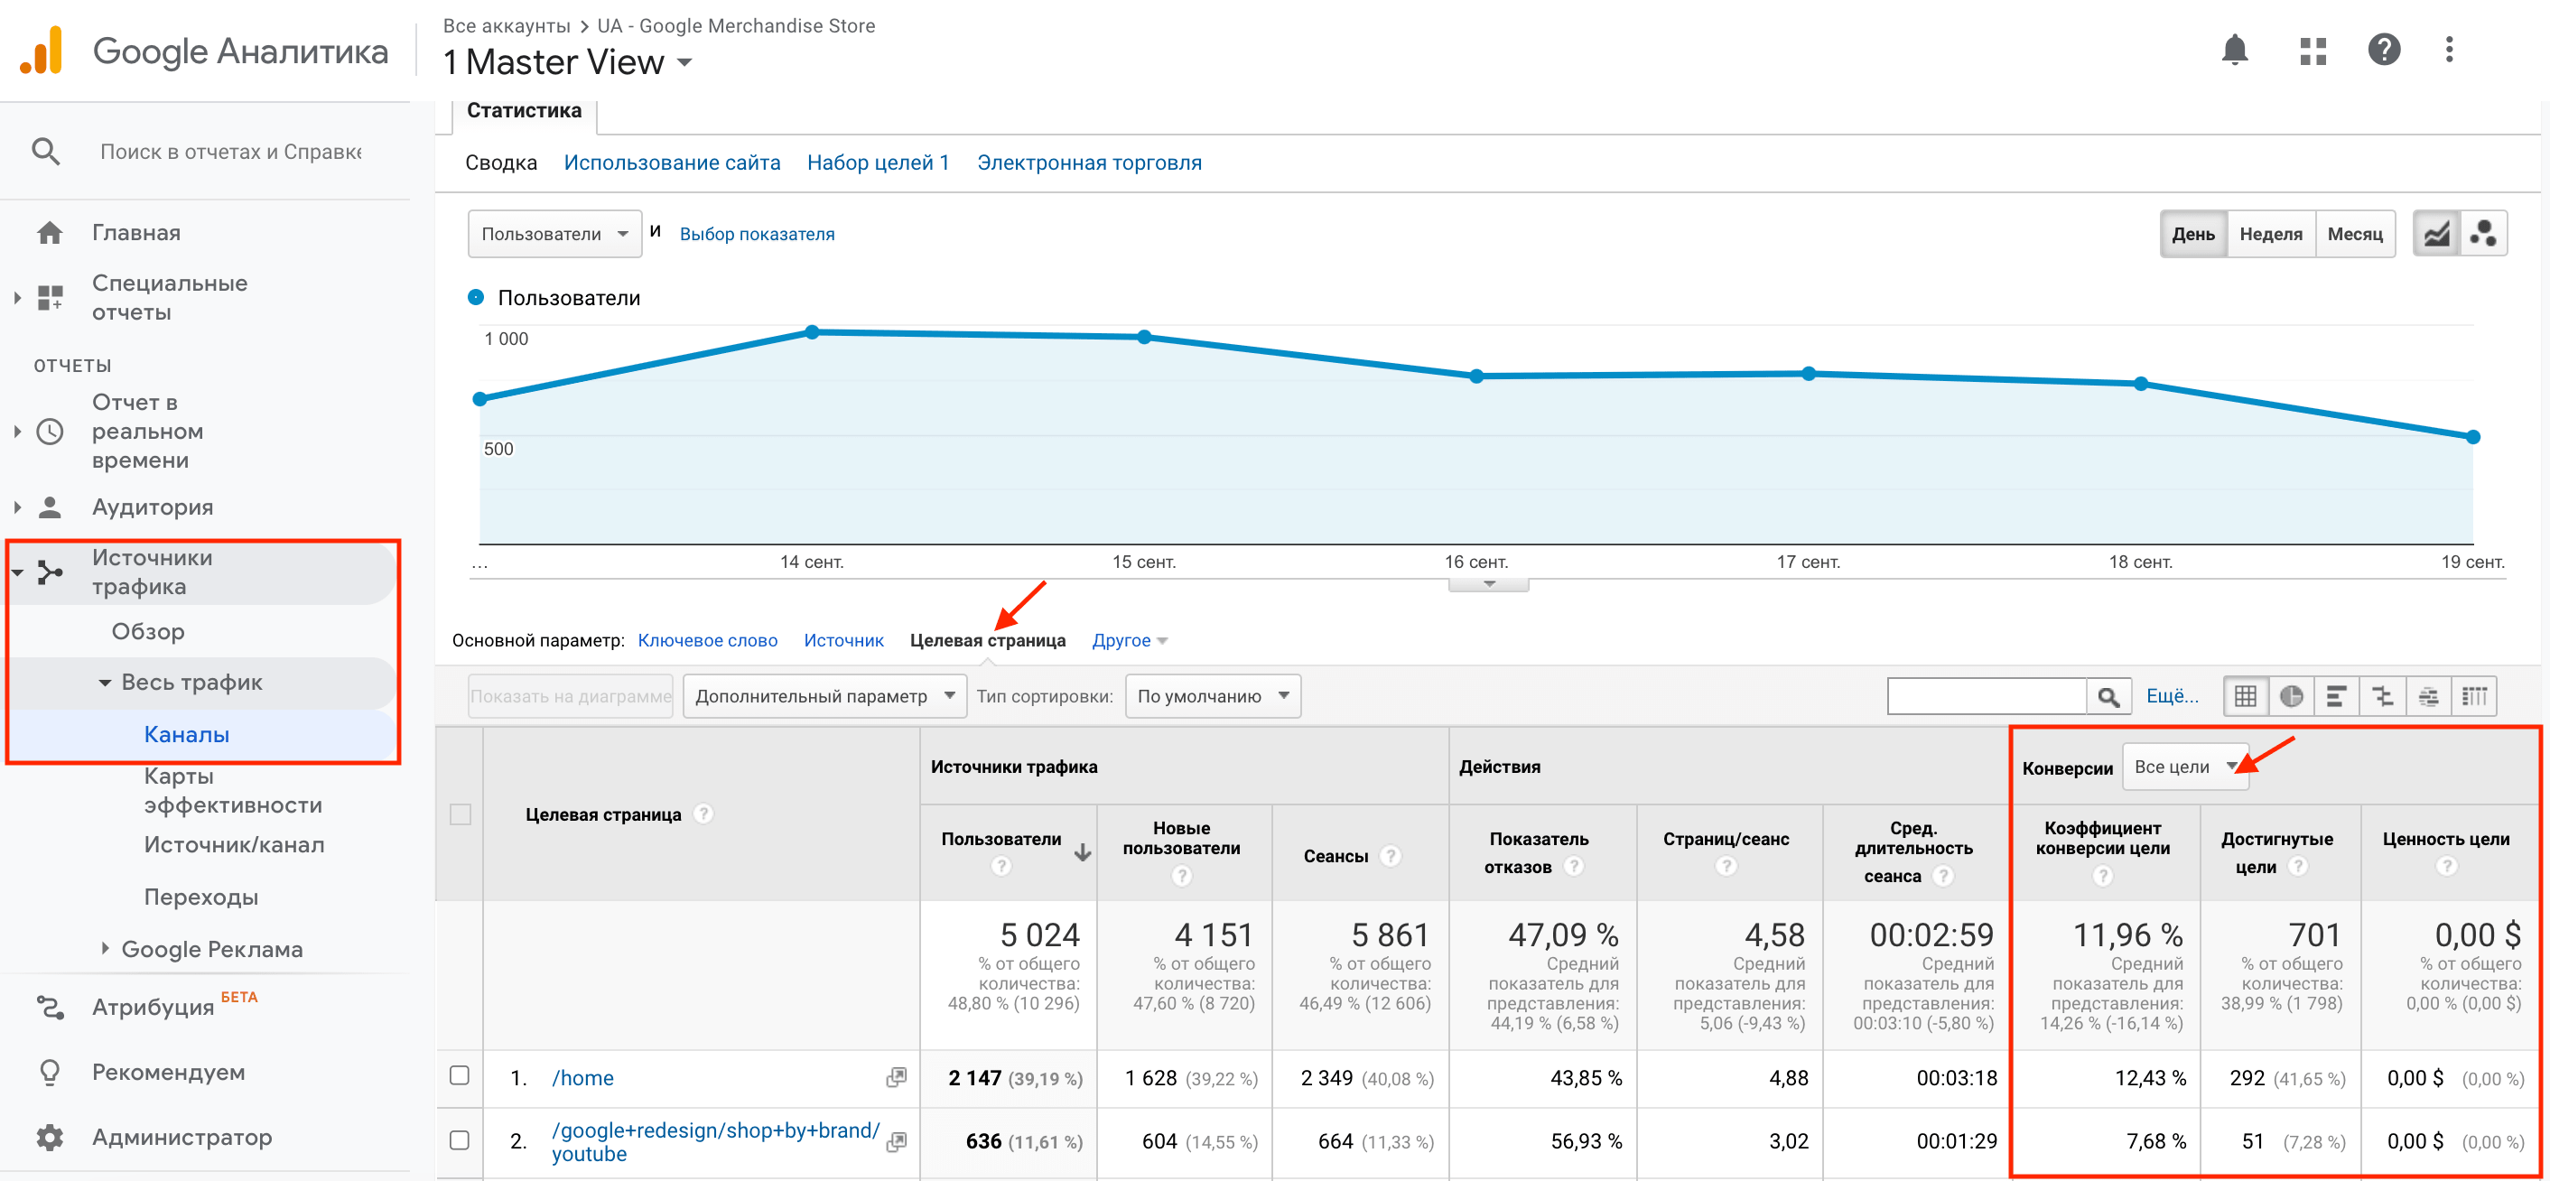Open the Пользователи metric dropdown
Screen dimensions: 2550x1181
[x=554, y=235]
